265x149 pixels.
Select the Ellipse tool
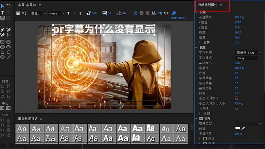pyautogui.click(x=2, y=57)
